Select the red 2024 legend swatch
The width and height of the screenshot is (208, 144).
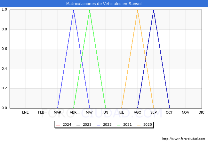click(x=58, y=125)
